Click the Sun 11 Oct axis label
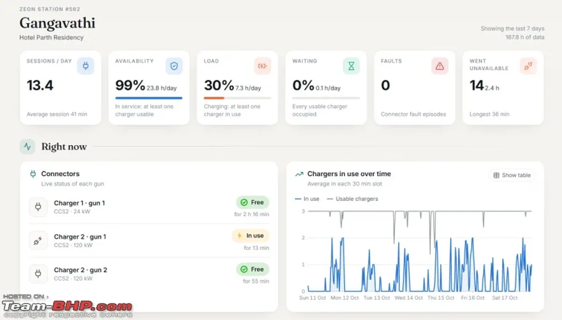This screenshot has height=320, width=562. (x=312, y=298)
